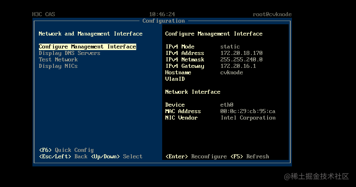Choose the Test Network entry

(58, 60)
